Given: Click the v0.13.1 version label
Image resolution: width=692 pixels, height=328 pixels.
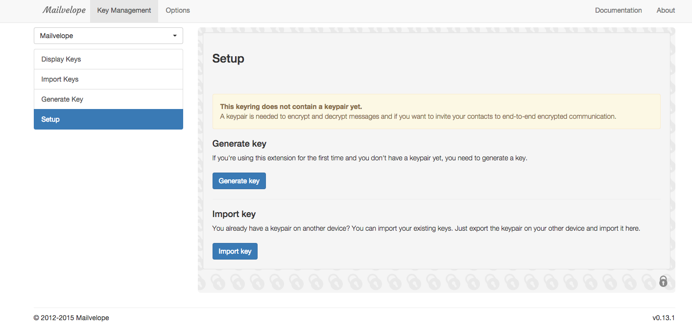Looking at the screenshot, I should [x=663, y=318].
